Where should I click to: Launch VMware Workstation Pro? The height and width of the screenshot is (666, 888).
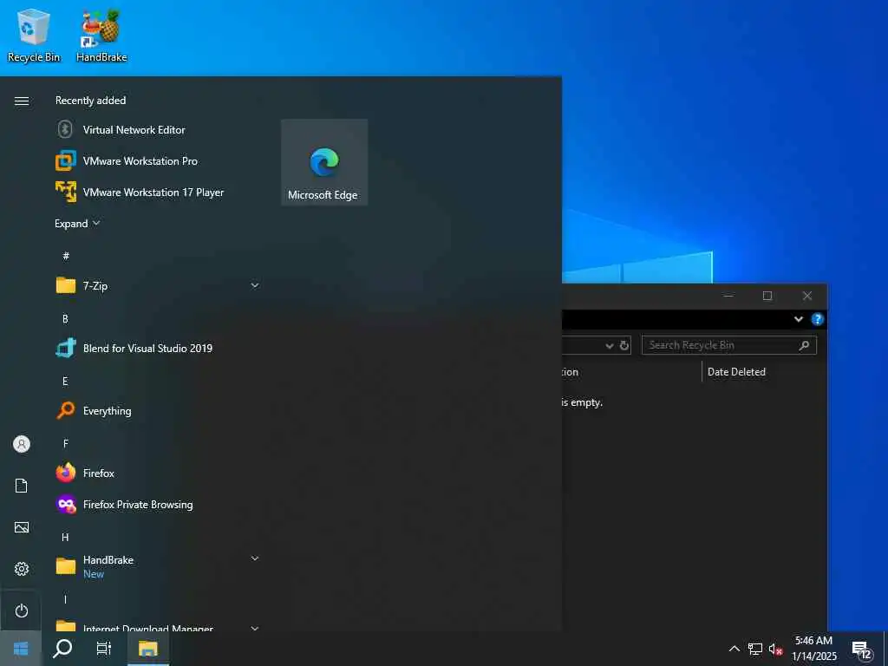click(x=158, y=160)
